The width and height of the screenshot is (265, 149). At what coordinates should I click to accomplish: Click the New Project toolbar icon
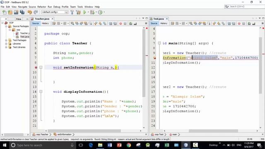point(10,12)
